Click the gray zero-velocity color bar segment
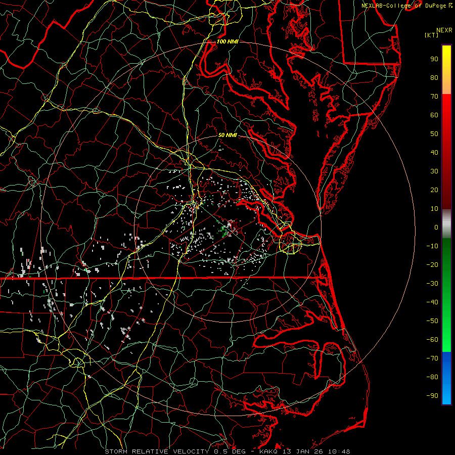The width and height of the screenshot is (455, 455). (446, 224)
